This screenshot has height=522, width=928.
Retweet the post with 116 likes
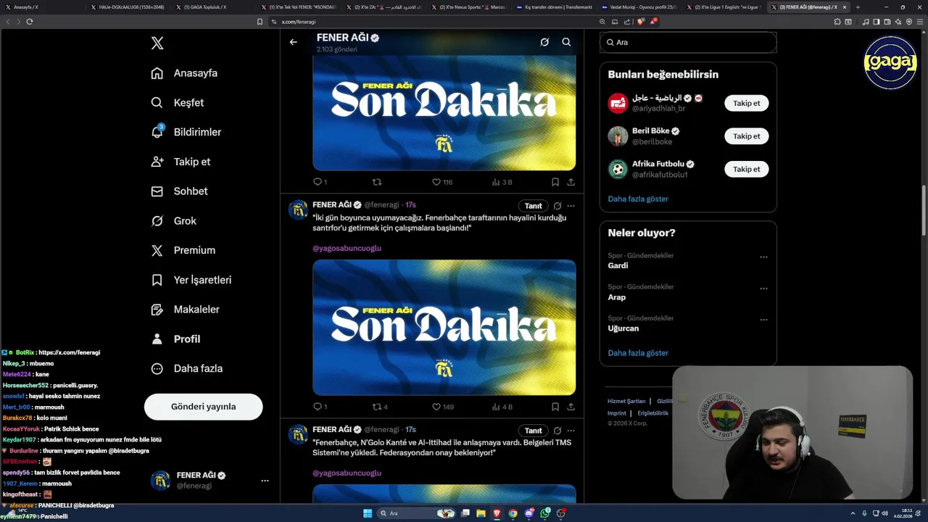click(376, 182)
